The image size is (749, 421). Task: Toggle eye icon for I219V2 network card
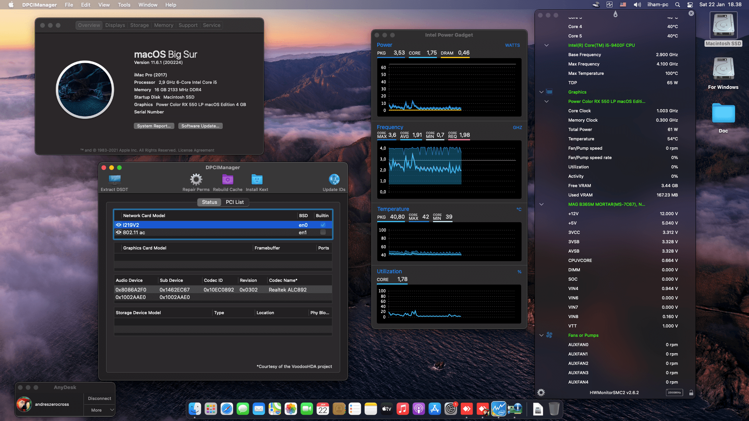click(119, 225)
